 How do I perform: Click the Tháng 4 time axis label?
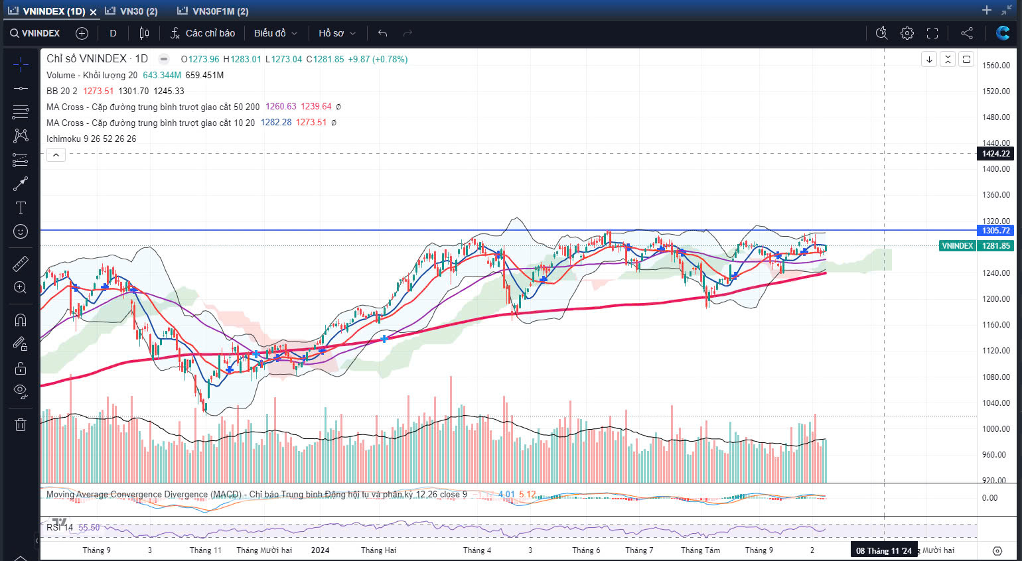(x=477, y=550)
